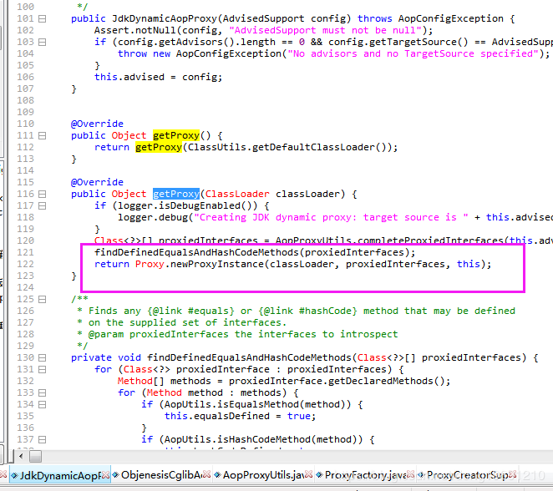The height and width of the screenshot is (491, 553).
Task: Open the ProxyFactory.java tab
Action: [365, 475]
